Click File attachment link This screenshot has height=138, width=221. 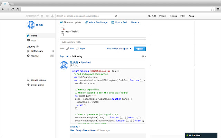[x=72, y=49]
